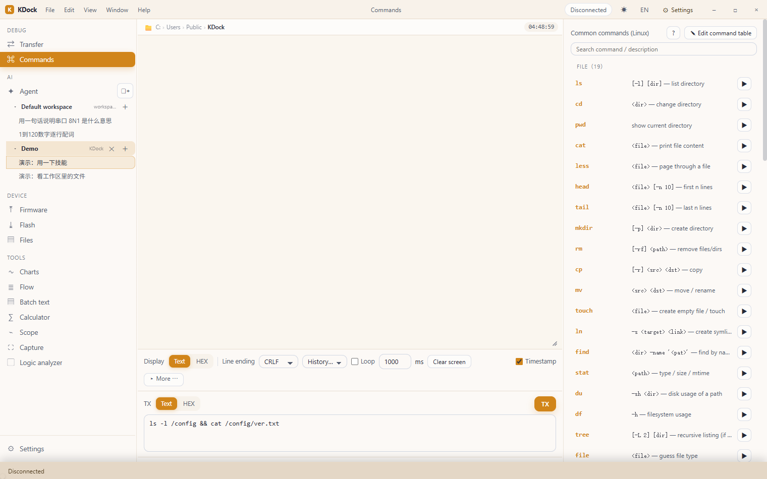Set TX mode to Text

[167, 404]
